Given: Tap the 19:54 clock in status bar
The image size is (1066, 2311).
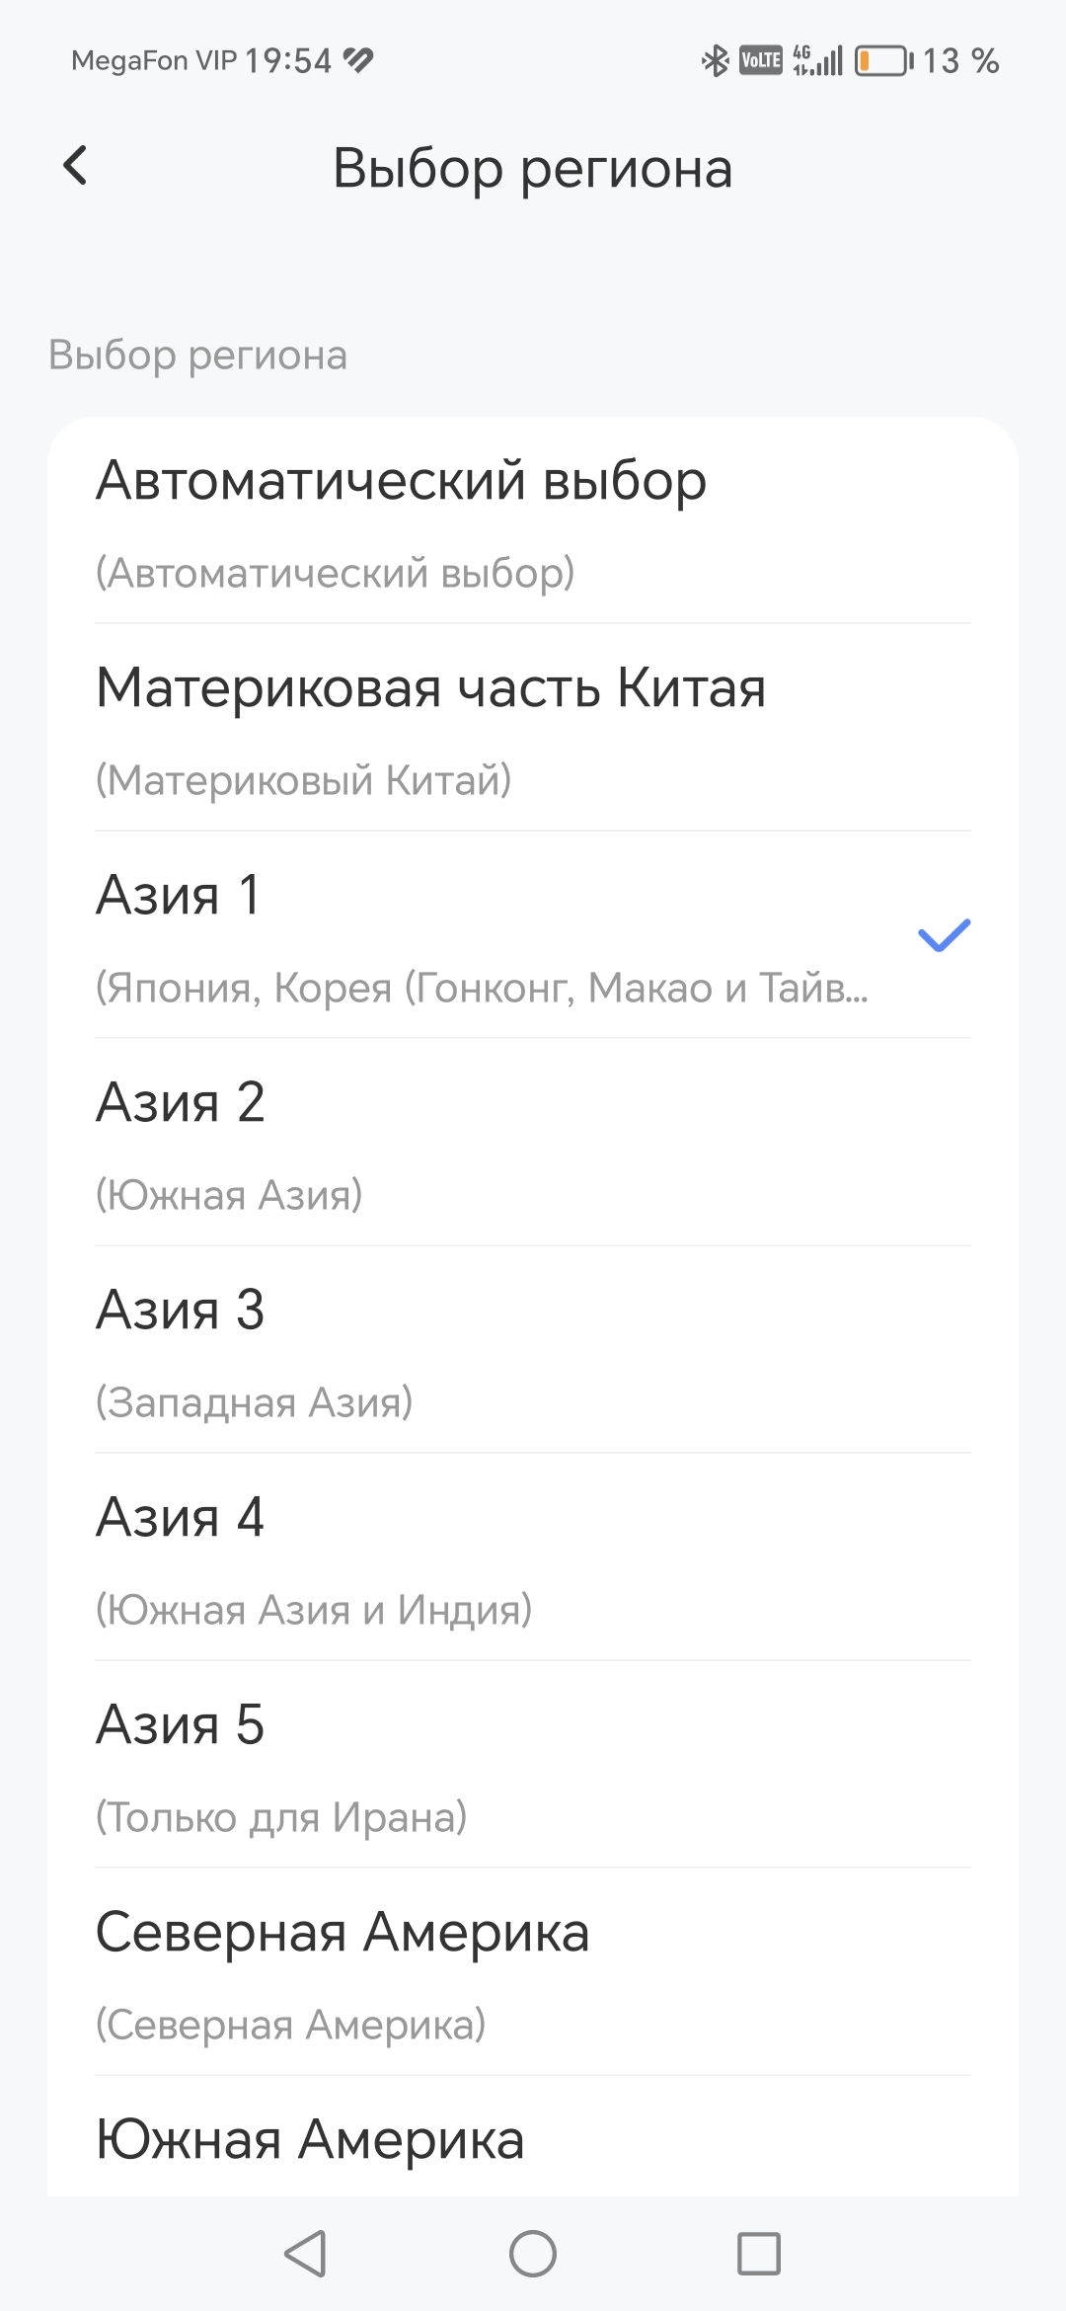Looking at the screenshot, I should click(x=288, y=61).
